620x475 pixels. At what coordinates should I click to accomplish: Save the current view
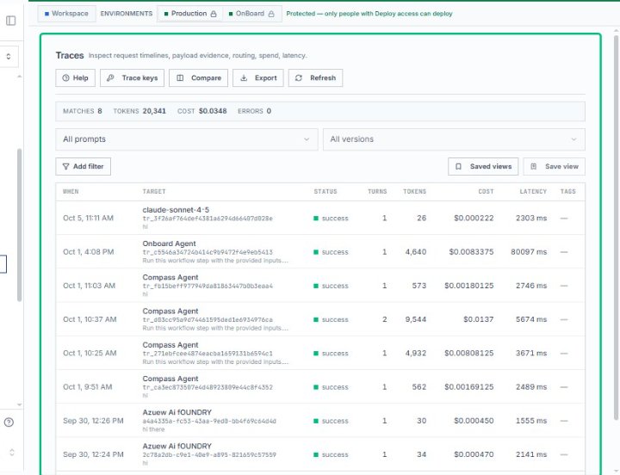tap(555, 166)
